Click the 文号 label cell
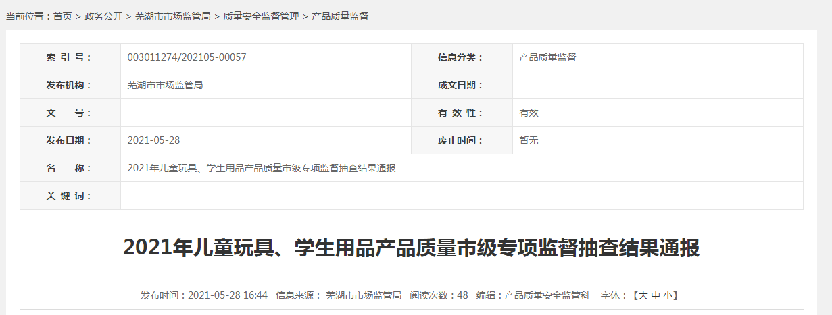This screenshot has width=832, height=315. tap(70, 113)
